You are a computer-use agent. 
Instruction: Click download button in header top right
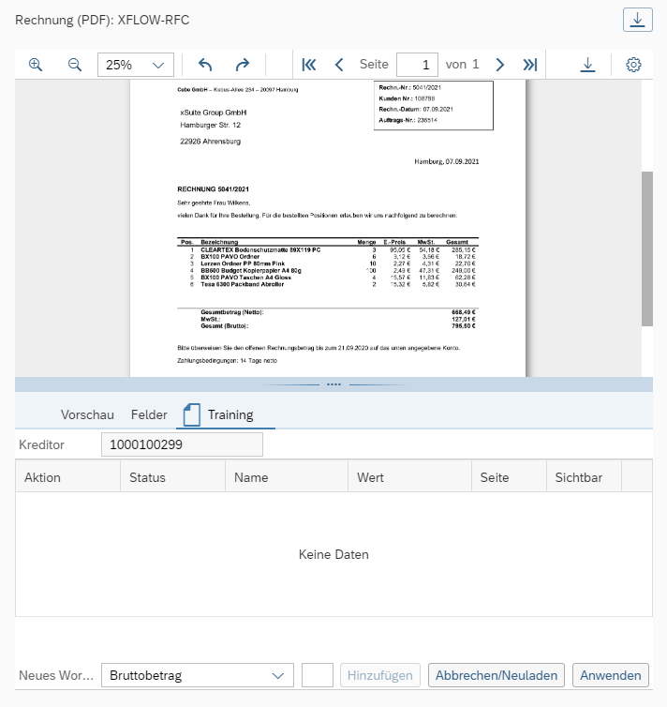[x=637, y=20]
